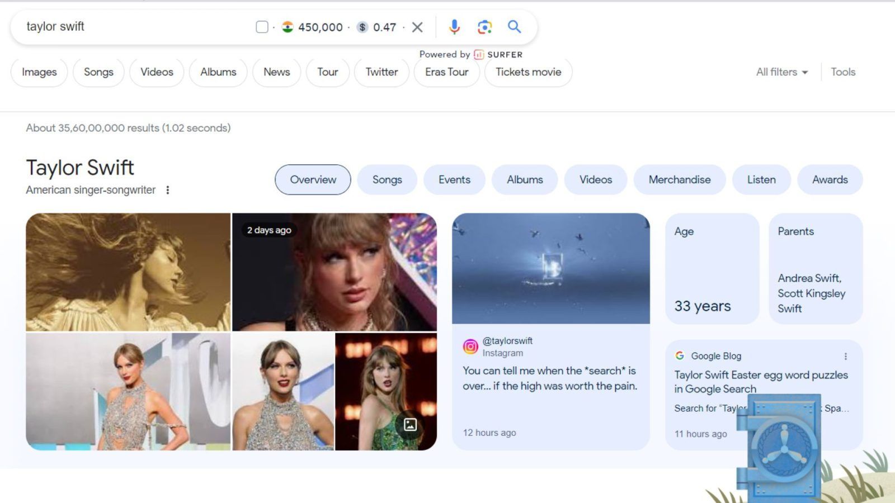Click the voice search microphone icon
This screenshot has width=895, height=503.
click(x=454, y=26)
